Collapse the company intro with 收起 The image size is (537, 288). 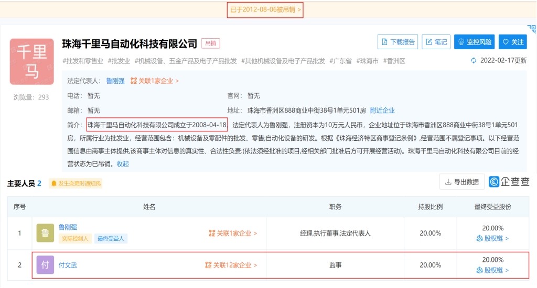tap(123, 164)
